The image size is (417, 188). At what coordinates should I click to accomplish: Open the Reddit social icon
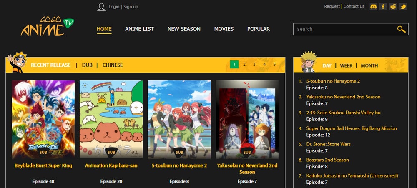click(393, 6)
